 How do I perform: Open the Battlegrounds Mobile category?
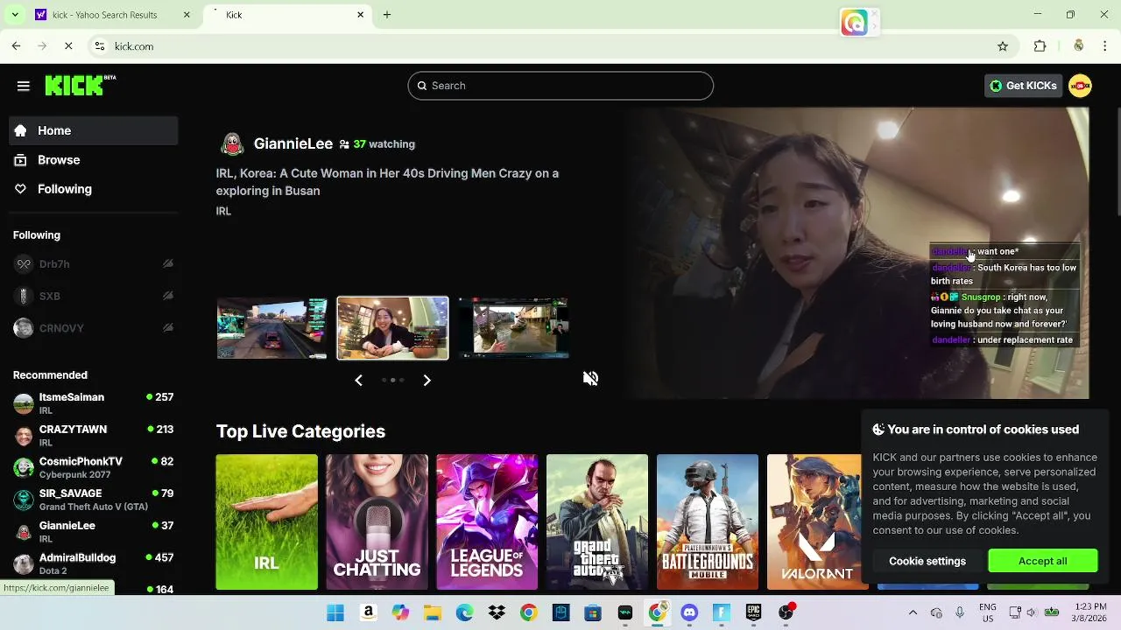pyautogui.click(x=708, y=521)
